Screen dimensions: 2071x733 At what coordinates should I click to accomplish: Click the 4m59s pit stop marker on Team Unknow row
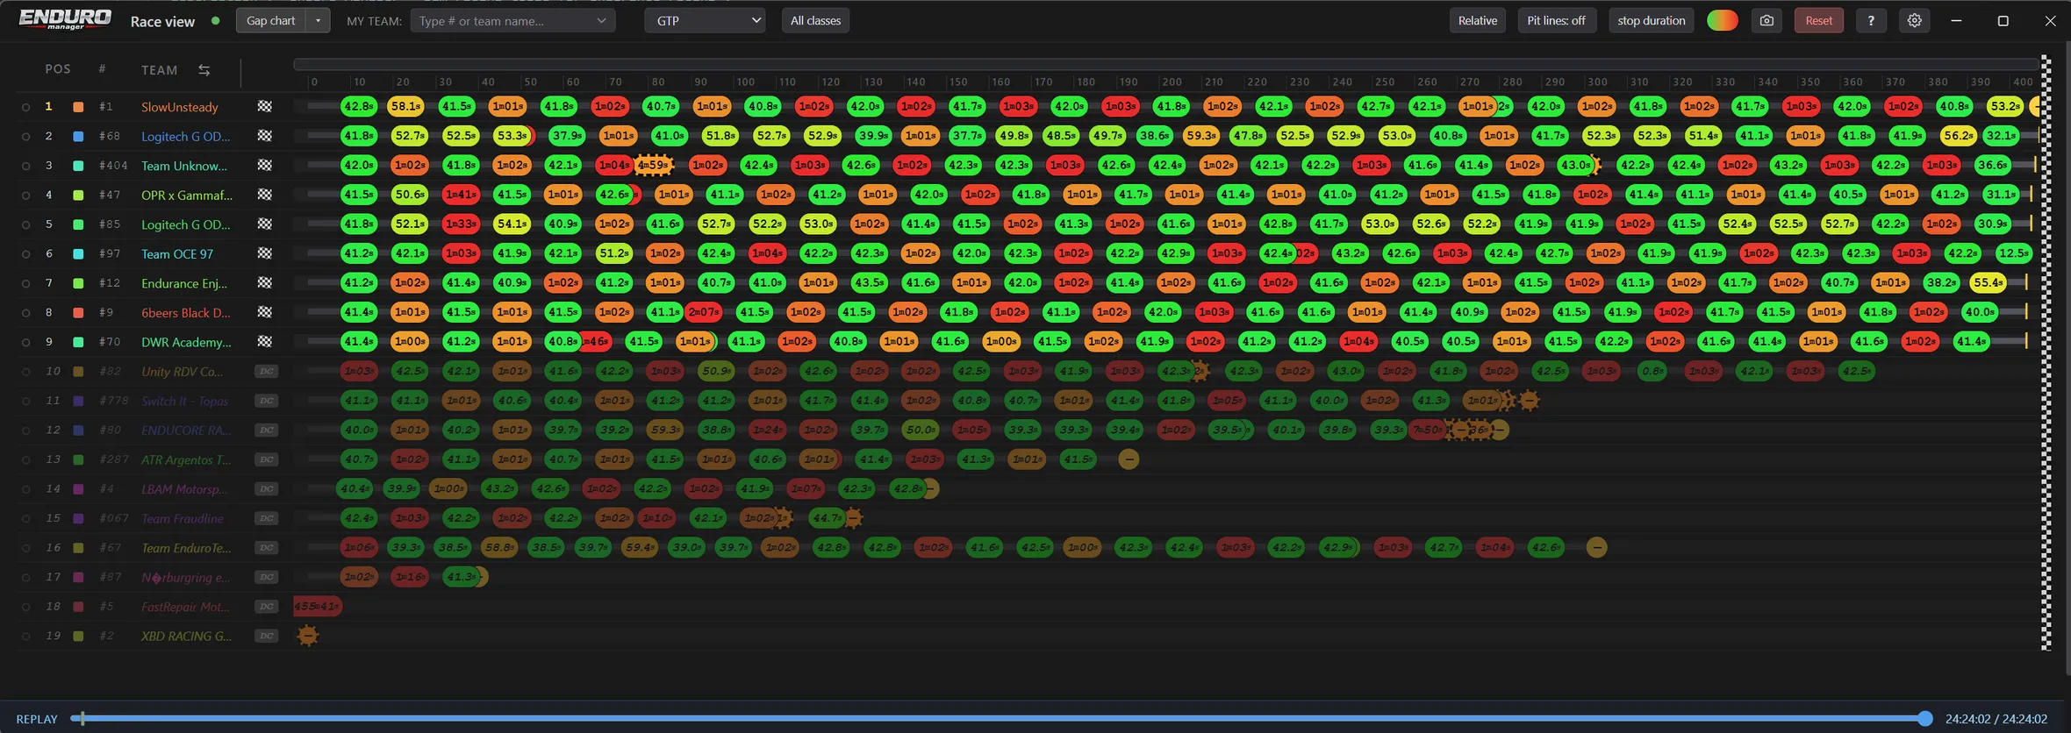(655, 165)
